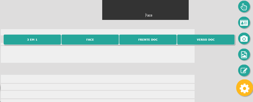Click the dark shadow at the left edge
The width and height of the screenshot is (253, 102).
(0, 88)
